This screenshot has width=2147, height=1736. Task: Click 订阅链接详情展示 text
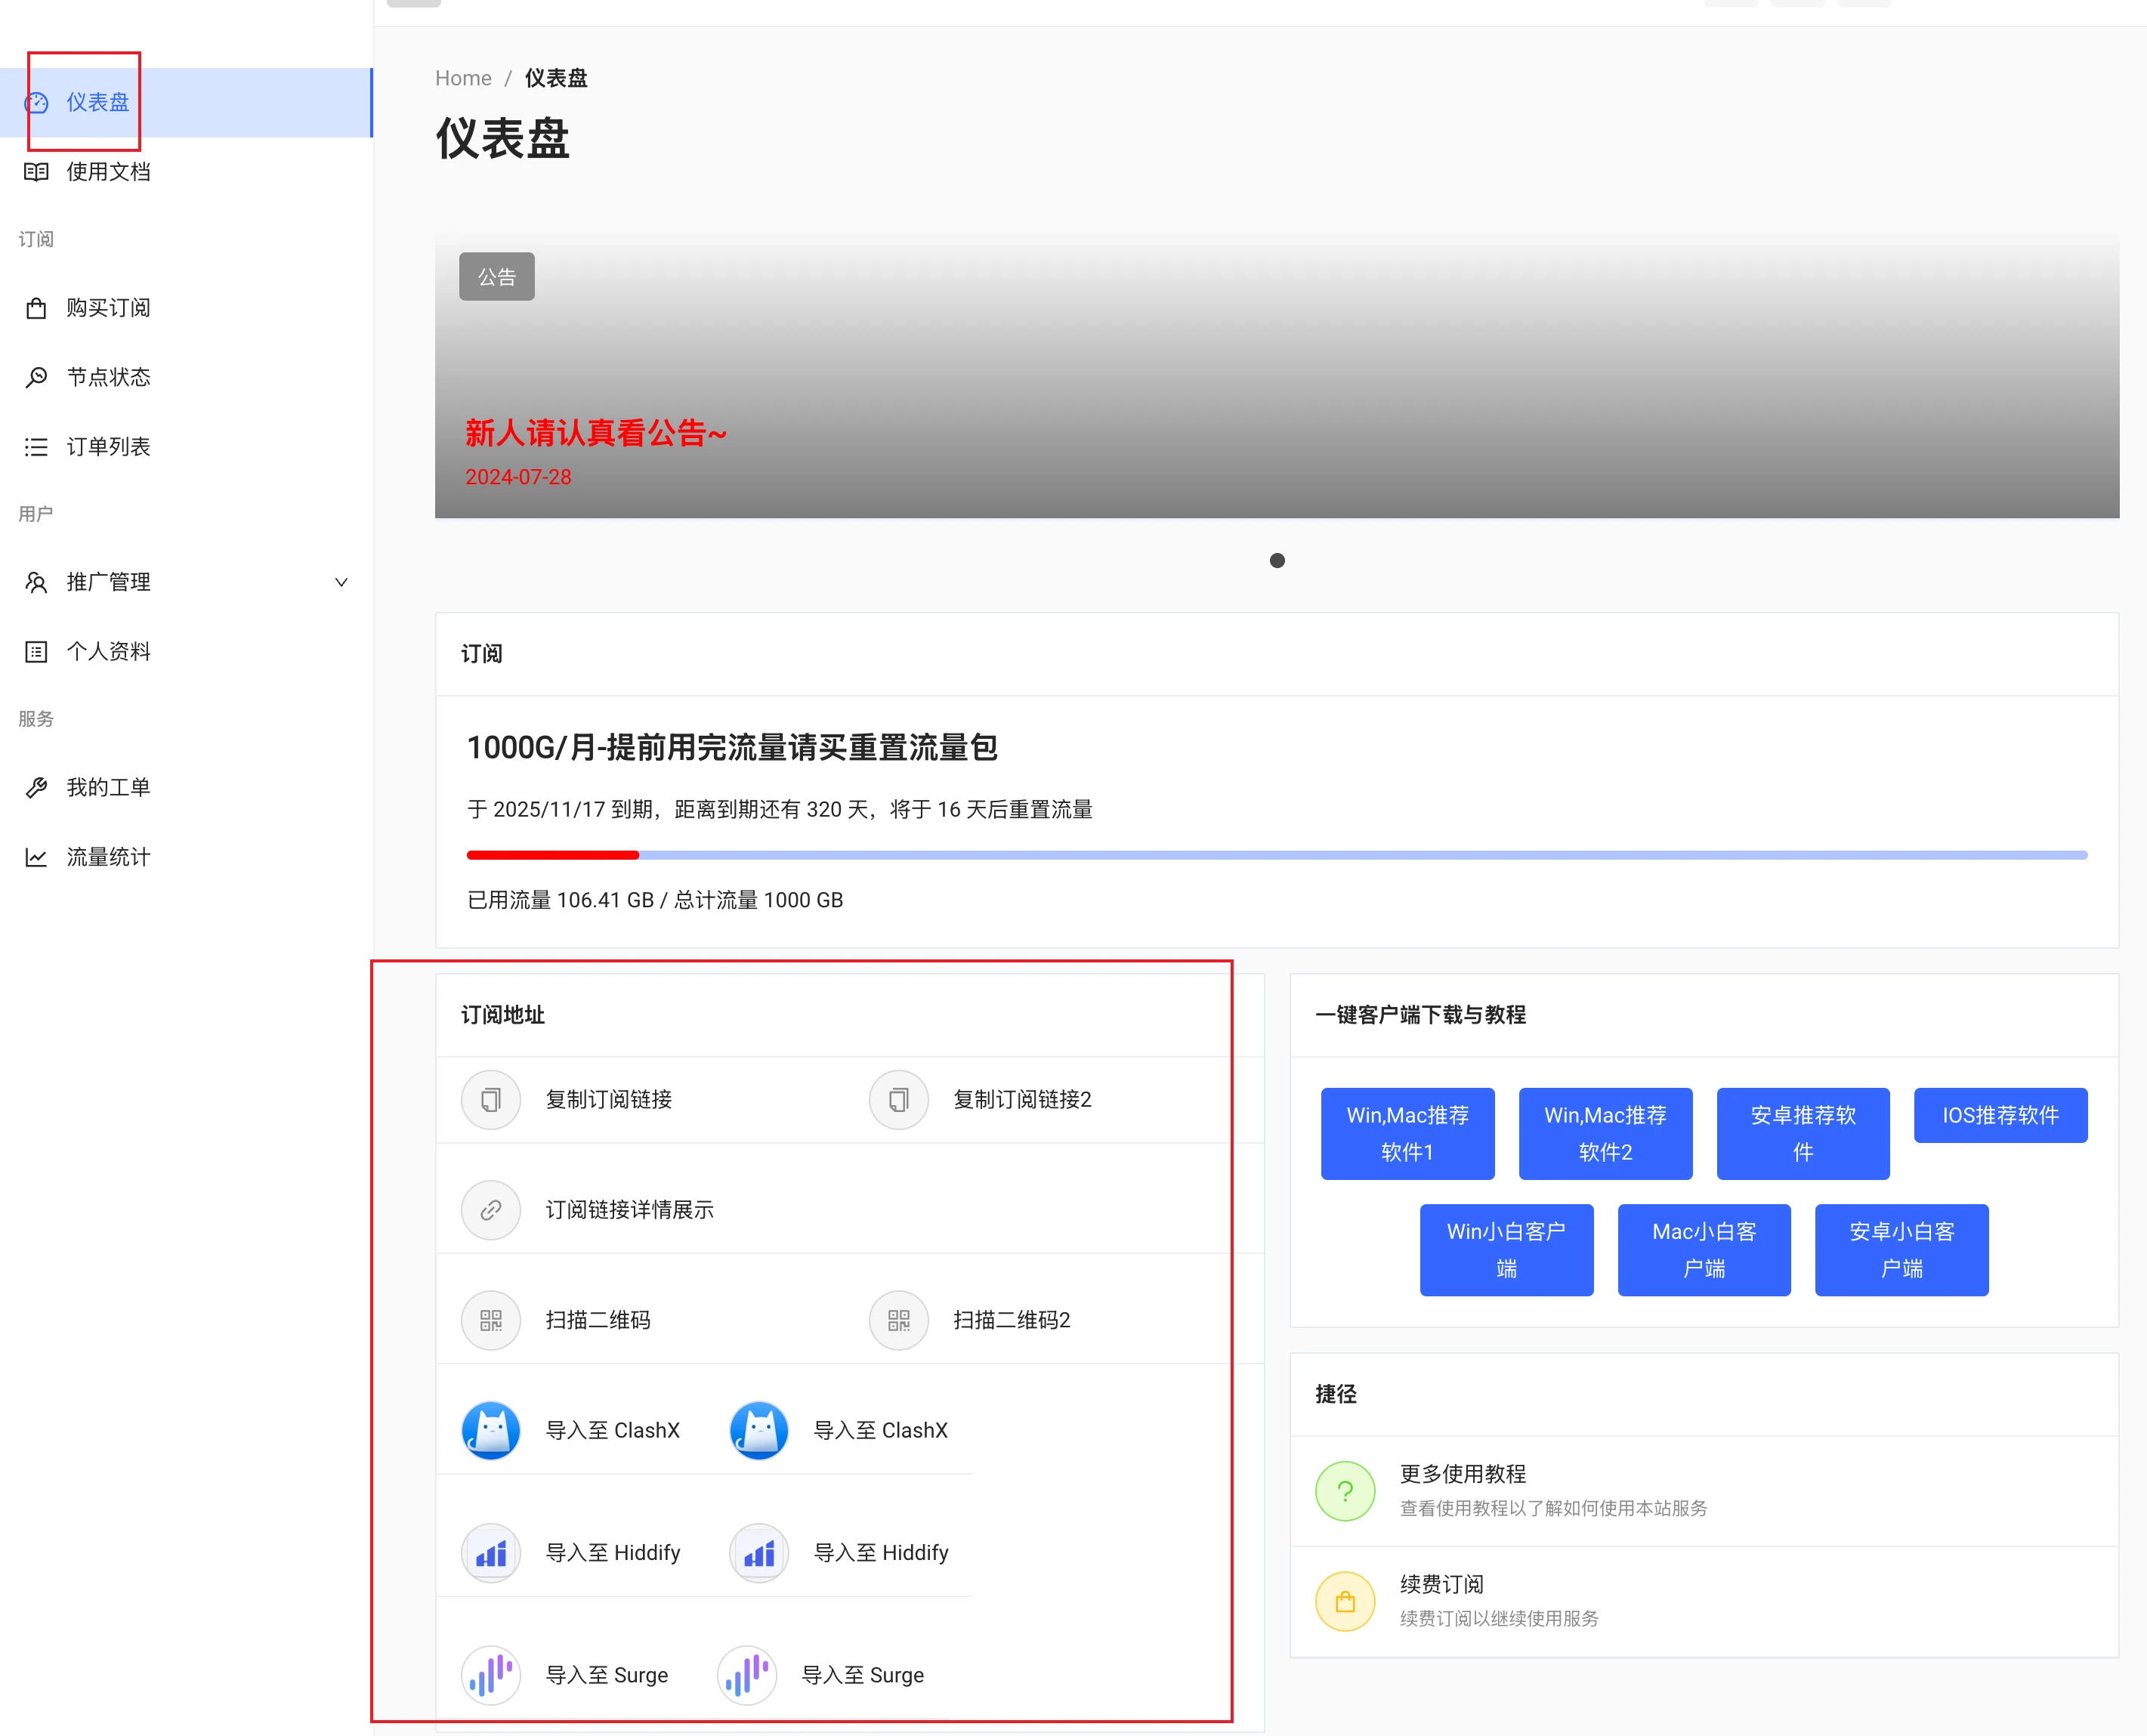click(630, 1210)
